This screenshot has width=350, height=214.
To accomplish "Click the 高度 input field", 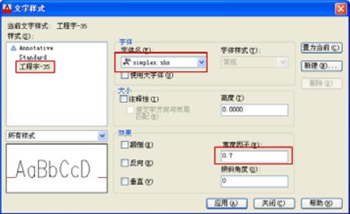I will pos(254,110).
